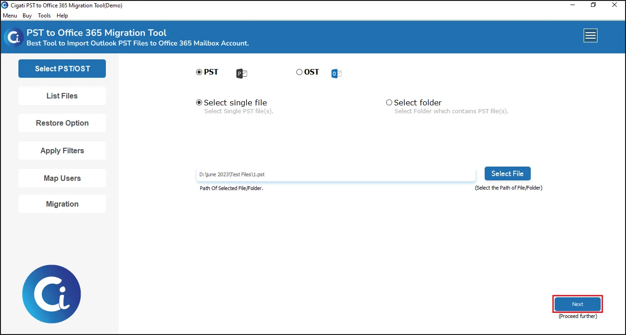
Task: Click the Cigati title bar app icon
Action: [x=5, y=5]
